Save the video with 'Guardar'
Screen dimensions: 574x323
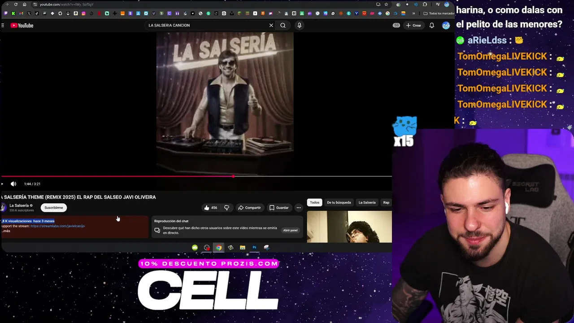279,208
